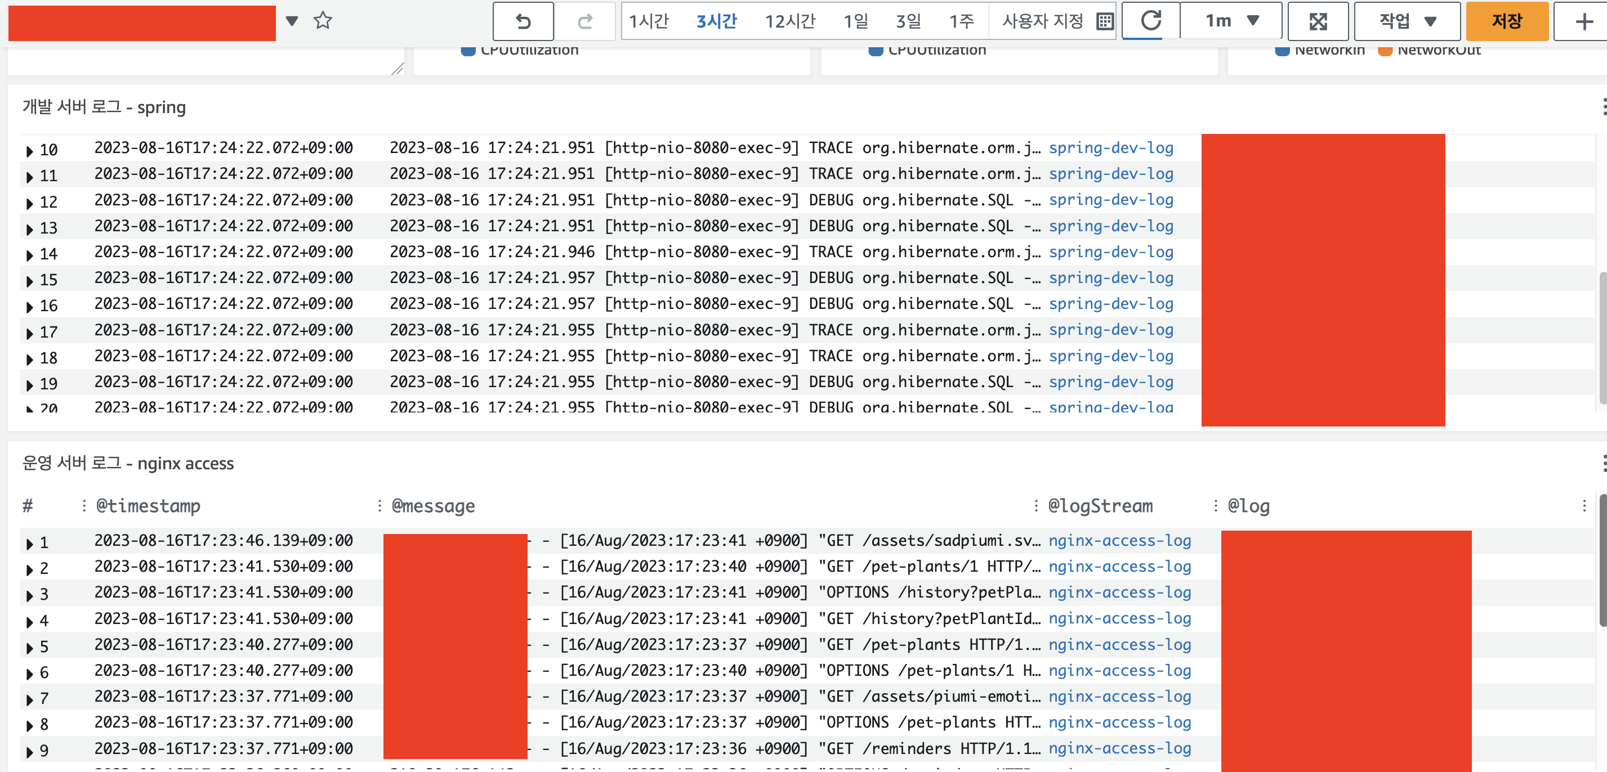
Task: Mark the dashboard as favorite with the star
Action: pyautogui.click(x=323, y=21)
